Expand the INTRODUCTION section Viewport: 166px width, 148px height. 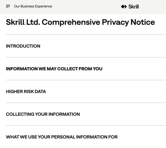click(23, 46)
